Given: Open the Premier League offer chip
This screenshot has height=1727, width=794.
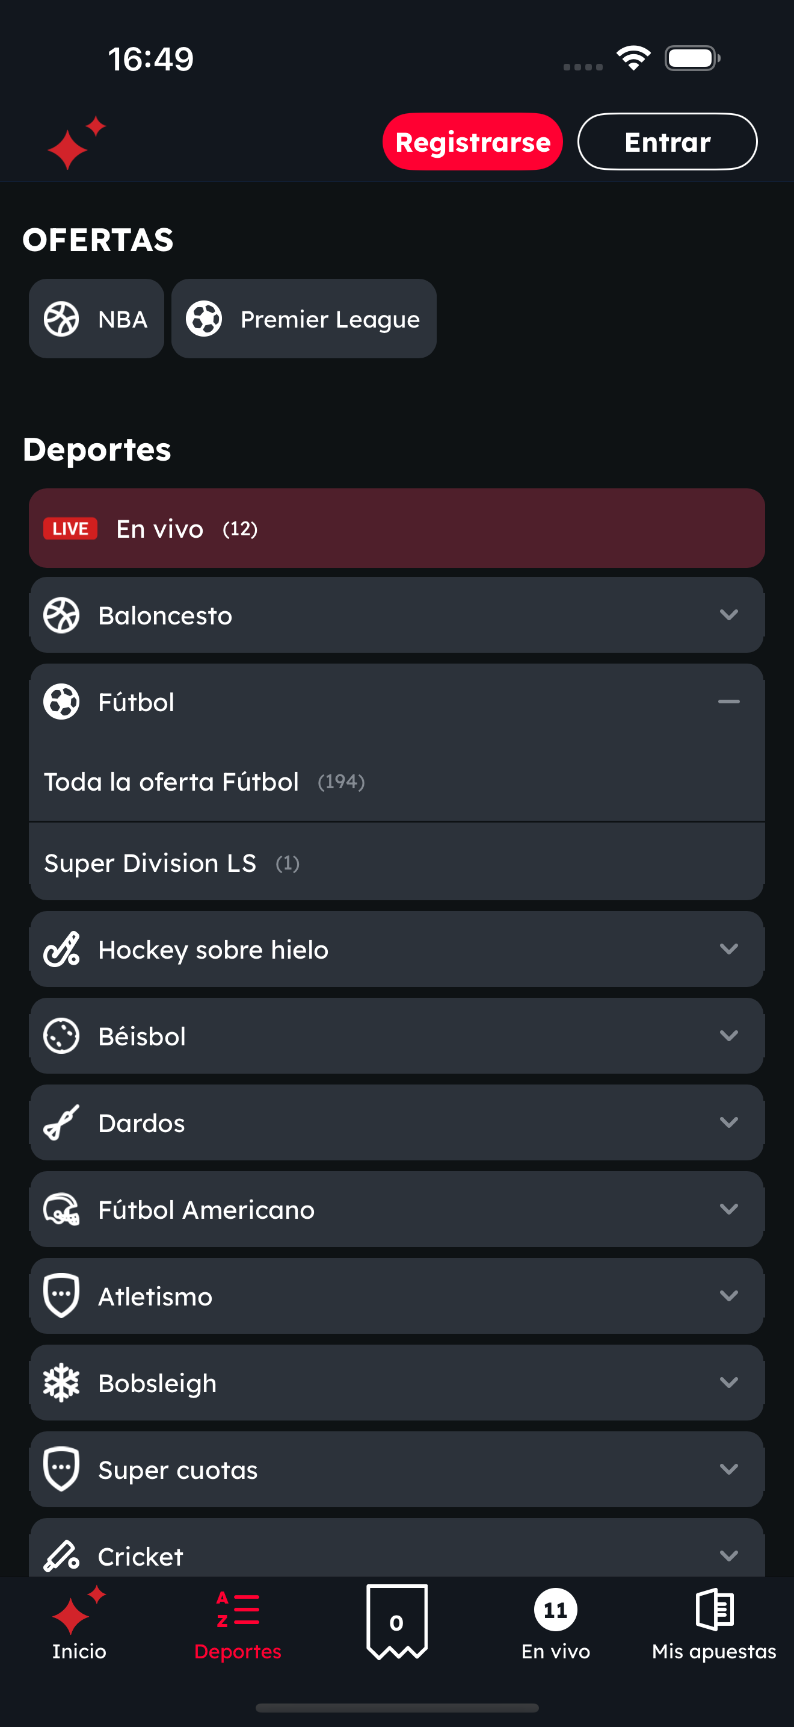Looking at the screenshot, I should [x=304, y=319].
